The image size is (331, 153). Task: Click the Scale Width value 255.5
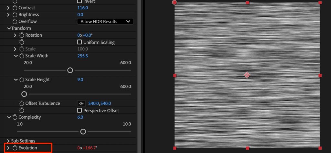(82, 56)
